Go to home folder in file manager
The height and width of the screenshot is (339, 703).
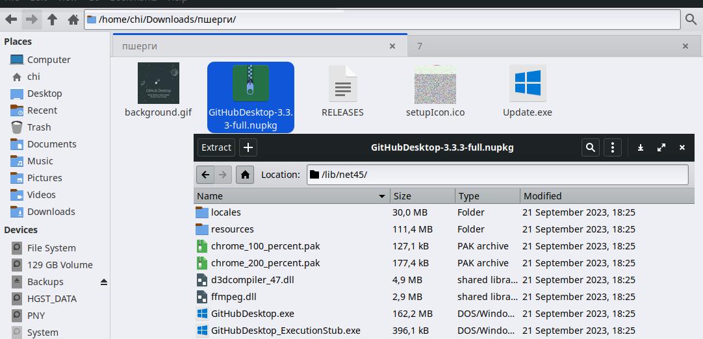(73, 19)
